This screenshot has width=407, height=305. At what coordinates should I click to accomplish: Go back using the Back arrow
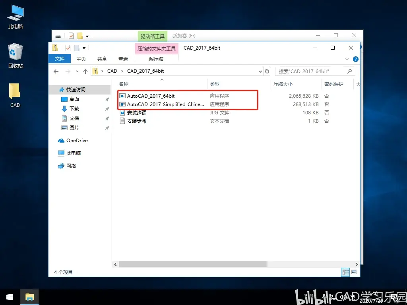pos(56,71)
